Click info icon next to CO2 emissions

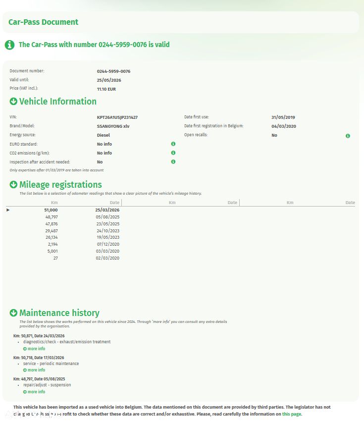(x=173, y=153)
